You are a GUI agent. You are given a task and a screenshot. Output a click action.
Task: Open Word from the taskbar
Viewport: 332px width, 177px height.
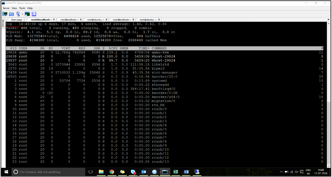[186, 172]
